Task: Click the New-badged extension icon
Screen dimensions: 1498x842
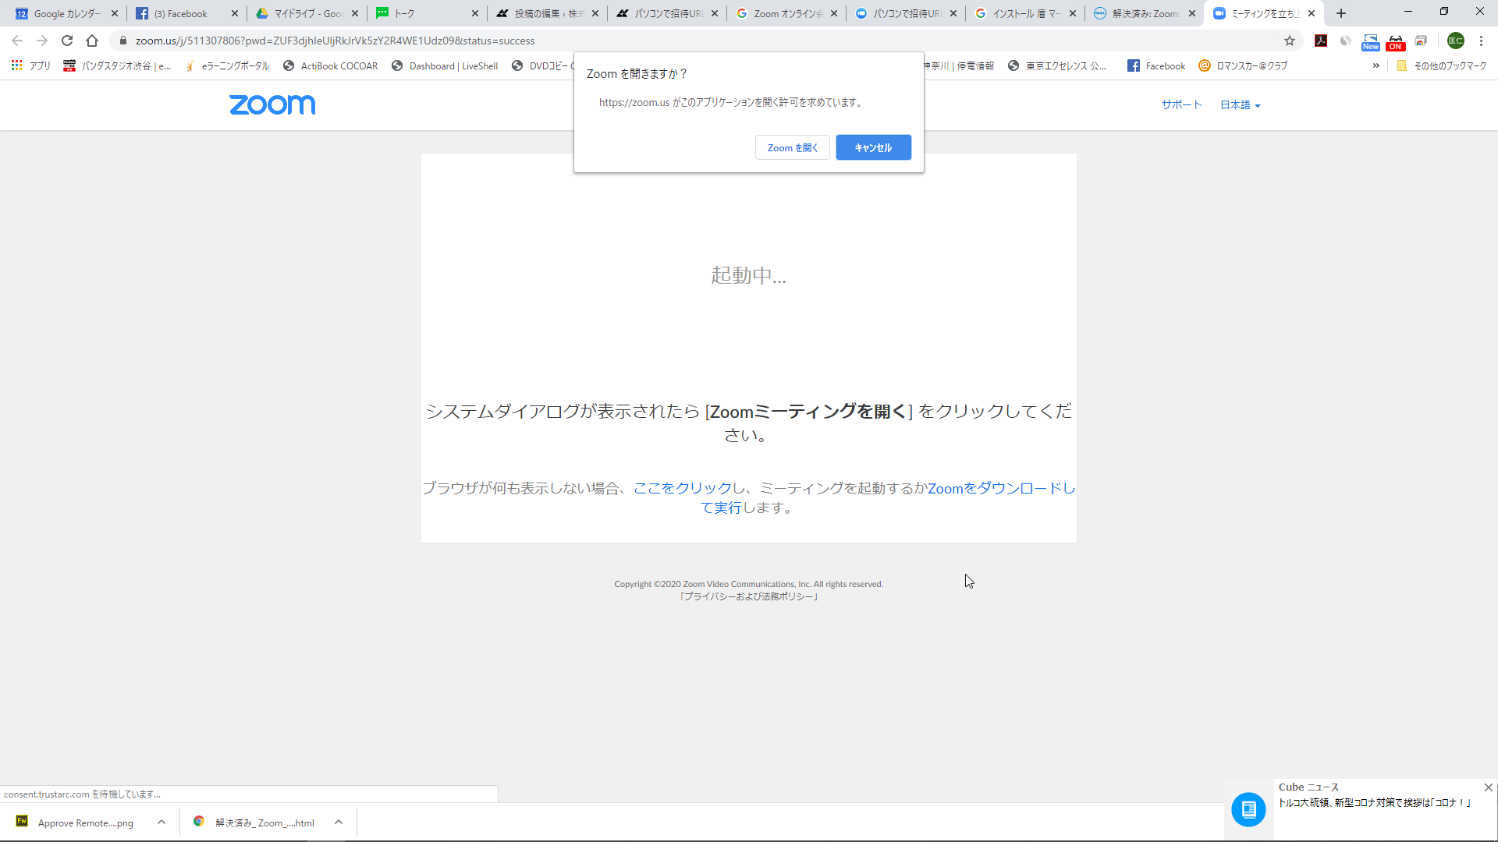Action: tap(1371, 41)
